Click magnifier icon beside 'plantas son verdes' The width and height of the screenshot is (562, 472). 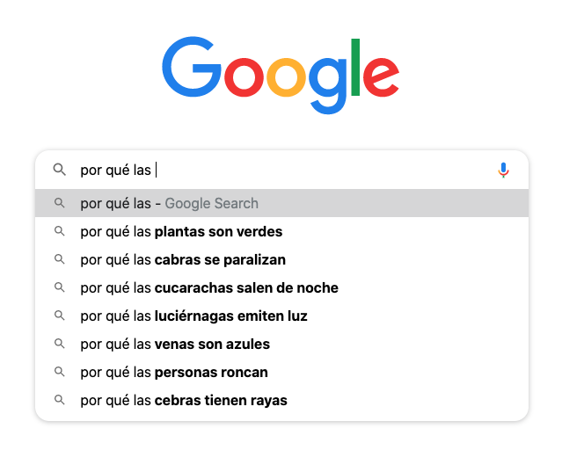coord(60,231)
